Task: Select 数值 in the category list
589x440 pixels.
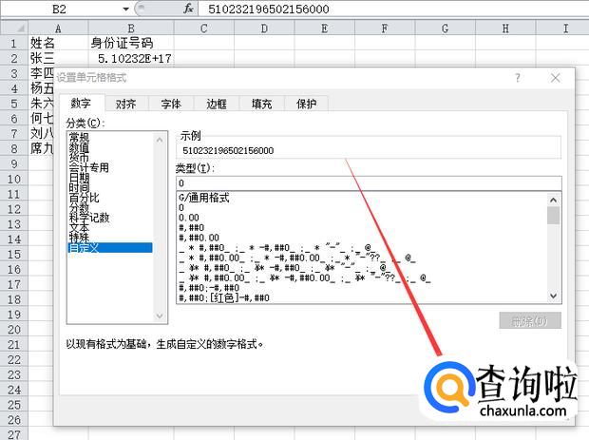Action: pyautogui.click(x=79, y=147)
